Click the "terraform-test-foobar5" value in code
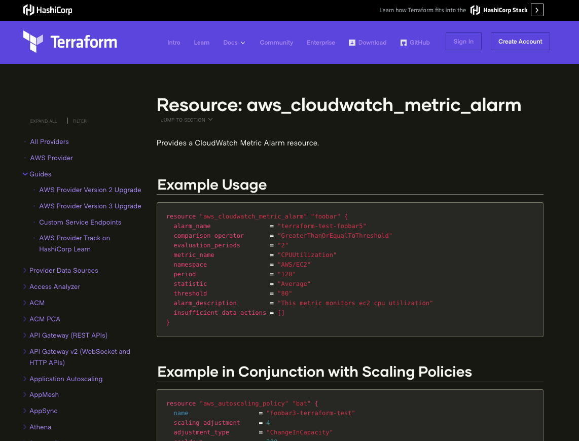 tap(321, 226)
